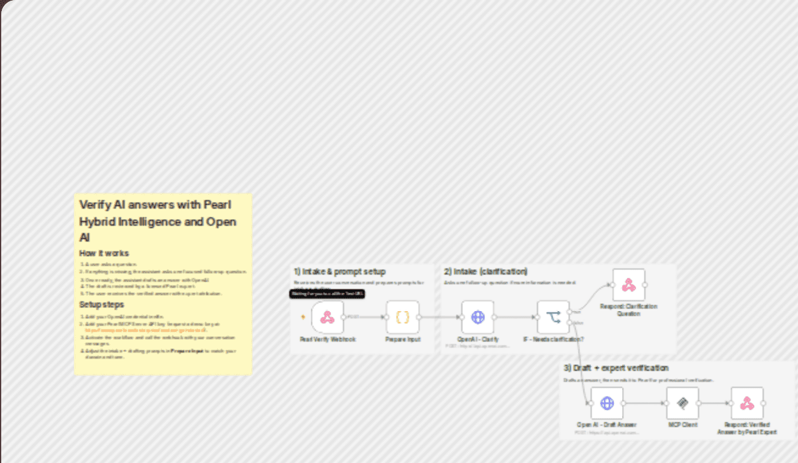Select Respond: Verified Answer by Pearl Expert node
Viewport: 798px width, 463px height.
click(747, 403)
